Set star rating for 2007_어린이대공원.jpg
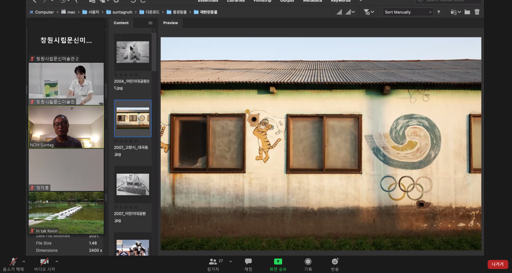The height and width of the screenshot is (273, 512). (x=126, y=207)
